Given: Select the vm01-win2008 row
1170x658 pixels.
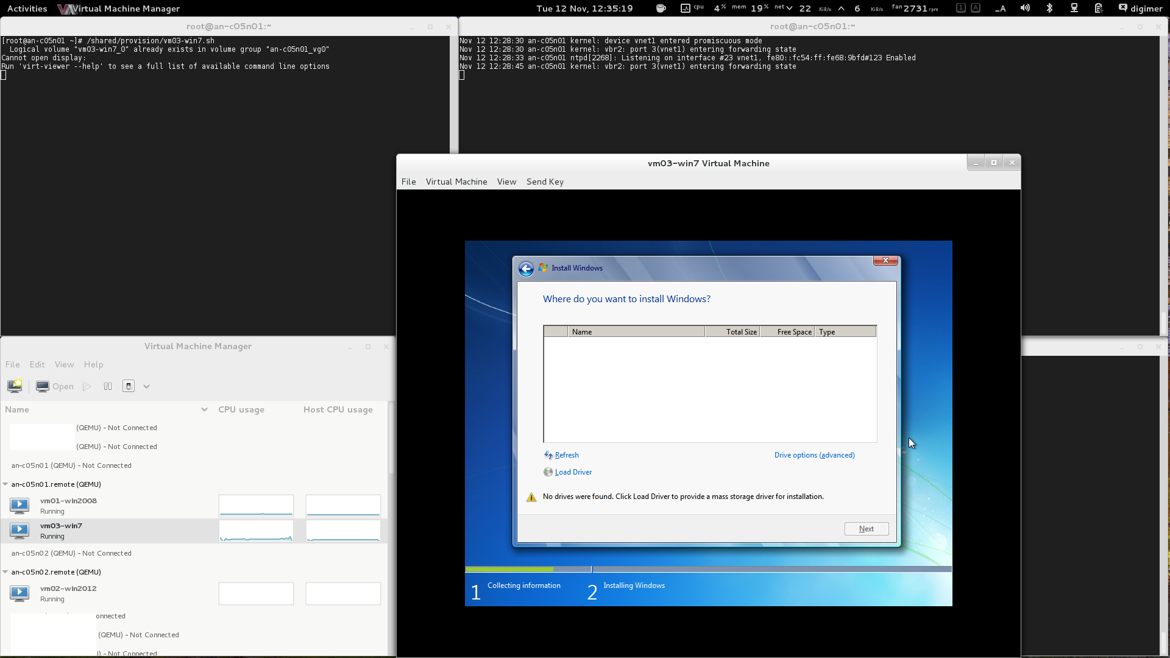Looking at the screenshot, I should pyautogui.click(x=194, y=506).
